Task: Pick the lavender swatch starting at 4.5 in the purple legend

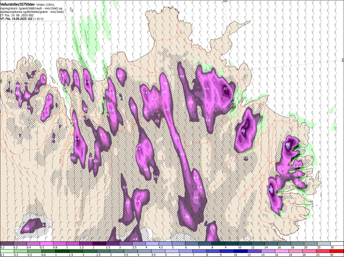Action: click(x=165, y=244)
